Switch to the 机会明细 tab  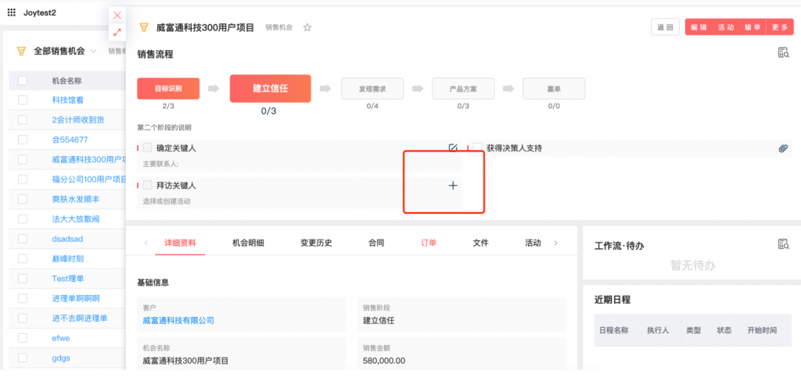tap(248, 243)
